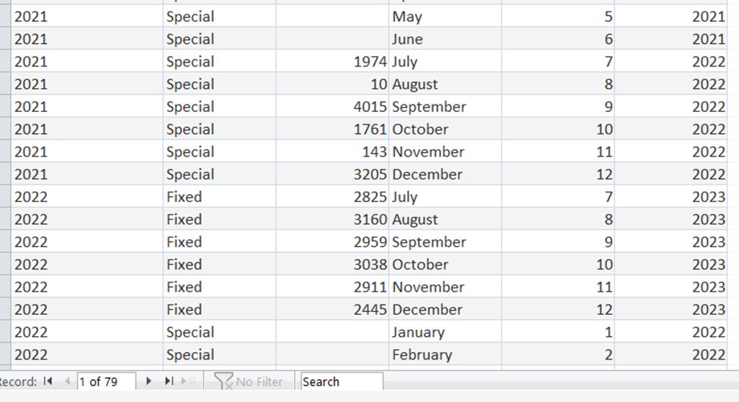Select the row selector for 2022 Fixed July
The height and width of the screenshot is (402, 739).
5,197
